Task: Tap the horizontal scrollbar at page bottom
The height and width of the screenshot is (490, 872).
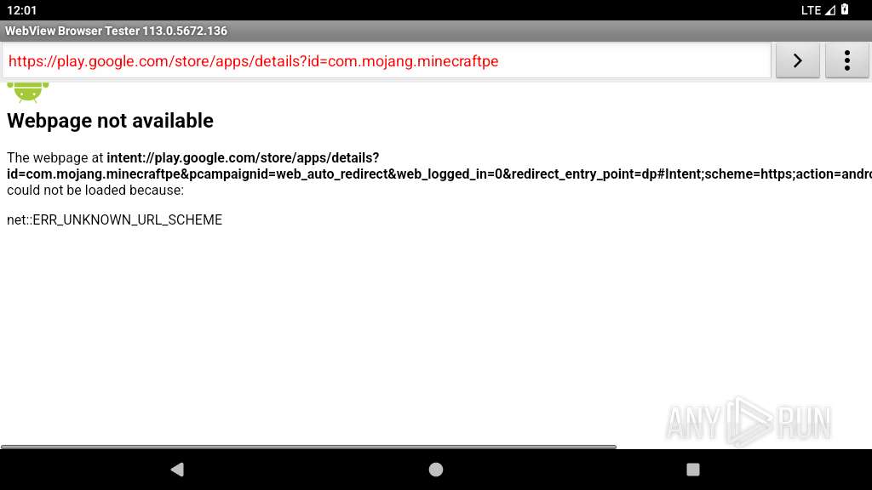Action: tap(308, 446)
